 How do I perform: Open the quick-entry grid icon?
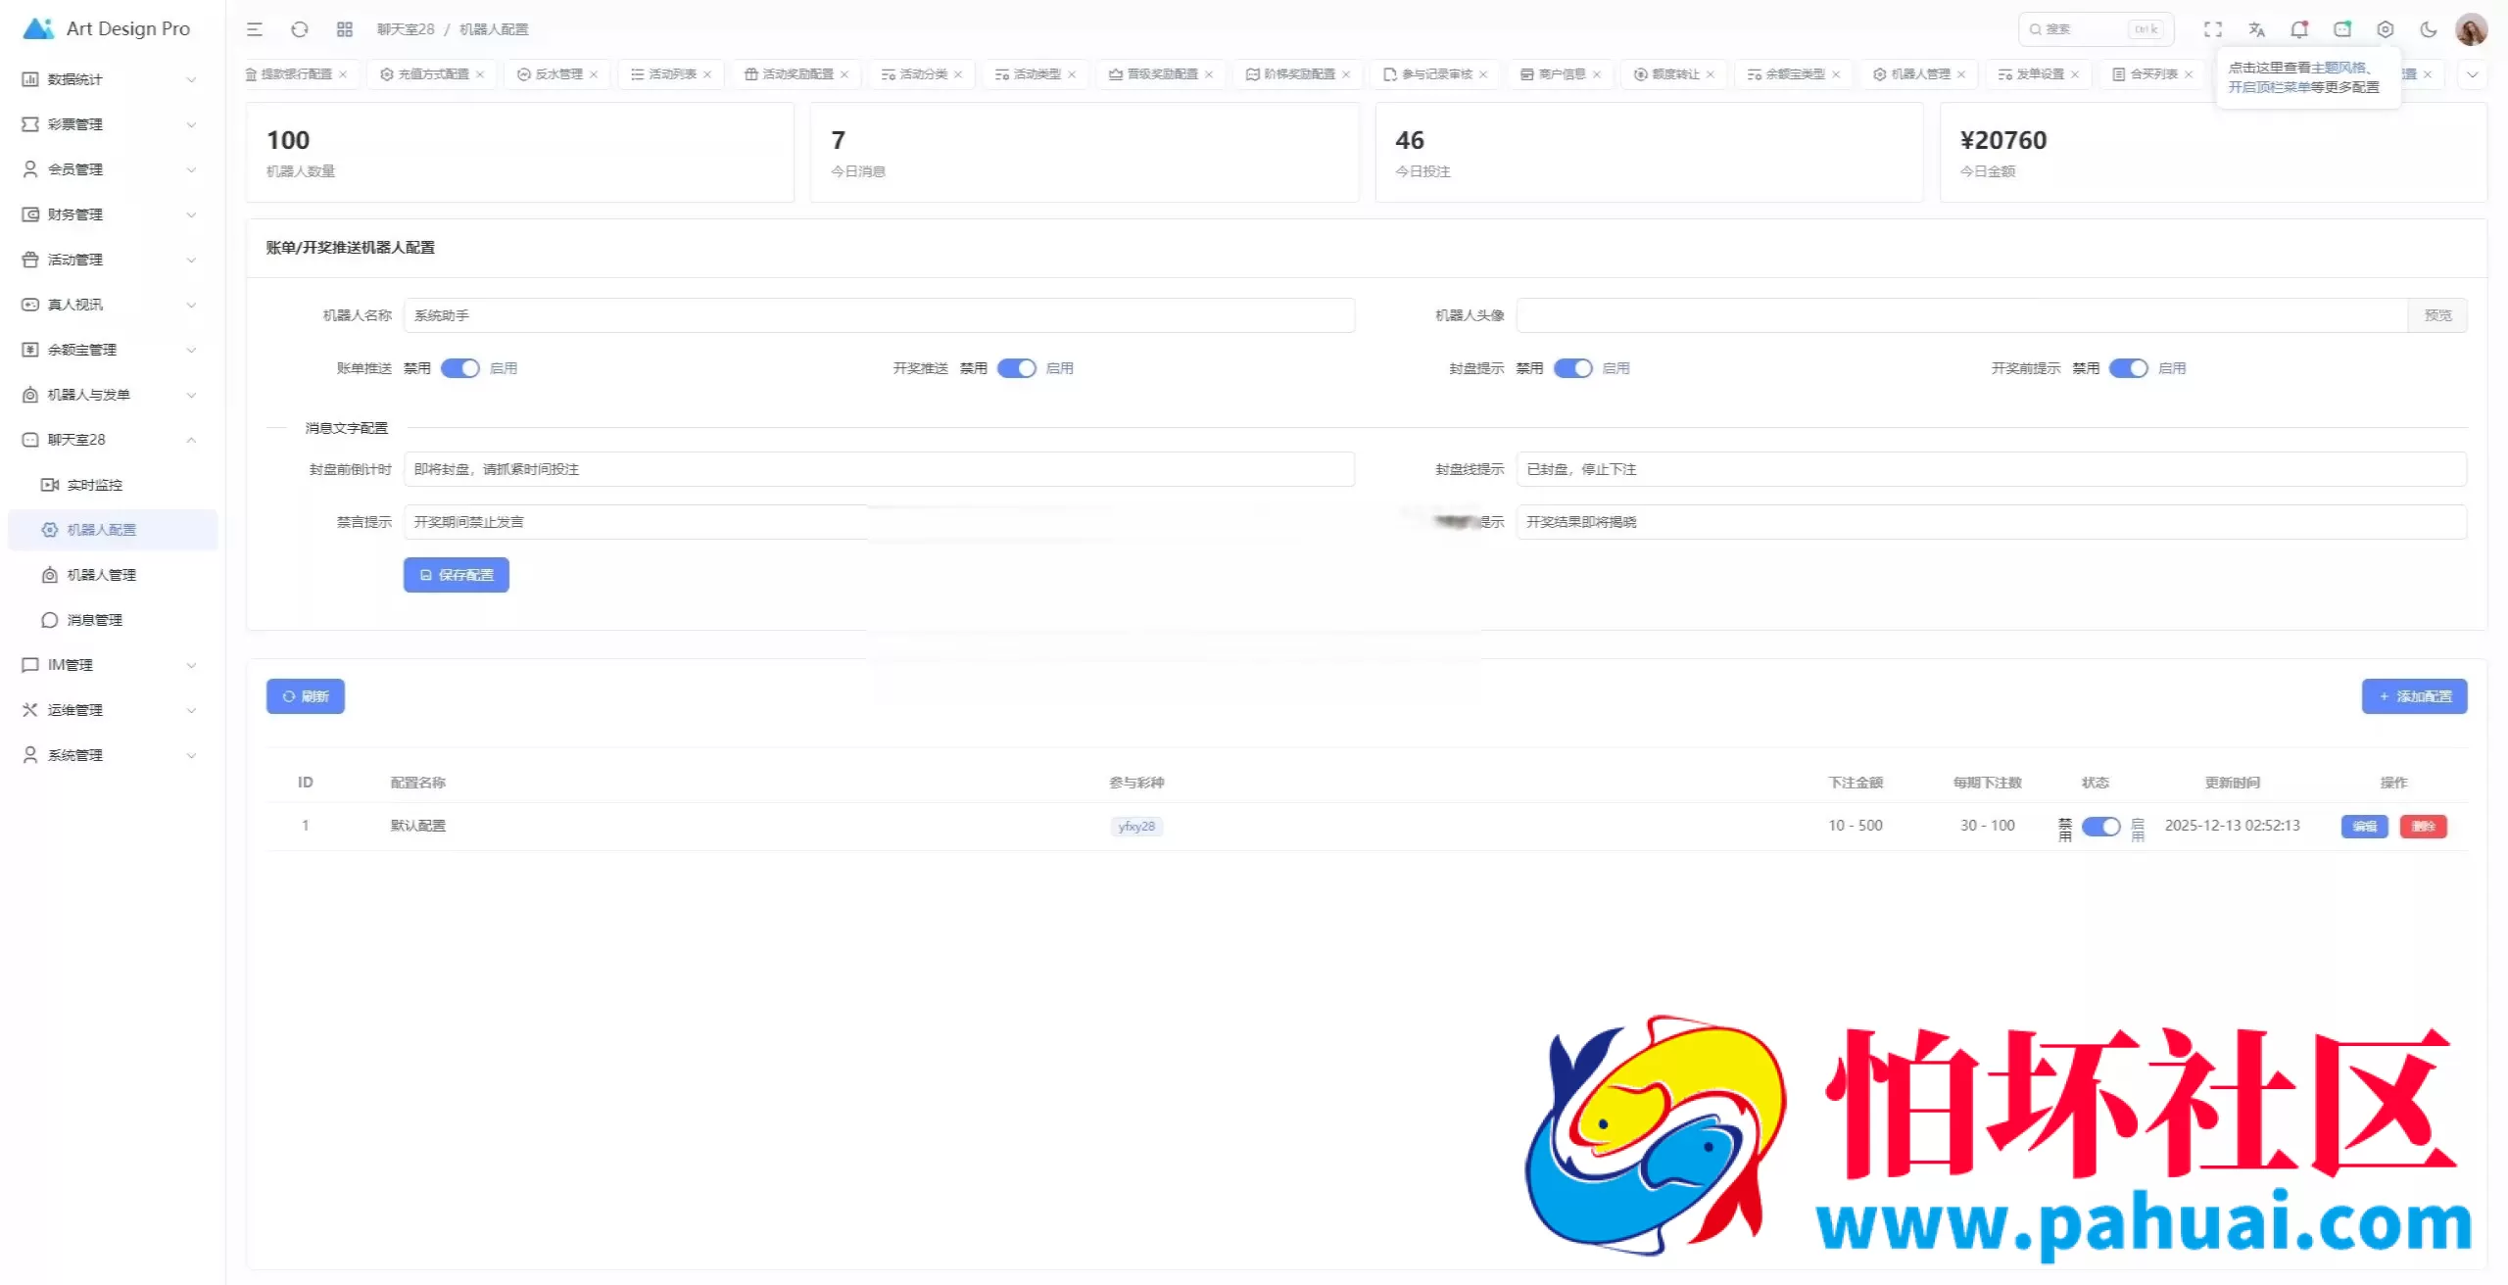[345, 29]
